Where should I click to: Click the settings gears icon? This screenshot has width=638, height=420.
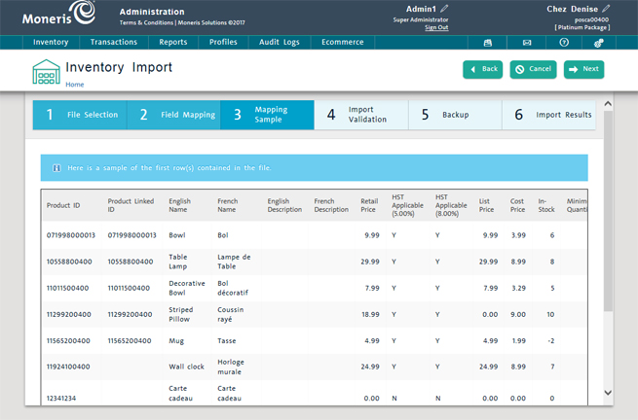[600, 43]
